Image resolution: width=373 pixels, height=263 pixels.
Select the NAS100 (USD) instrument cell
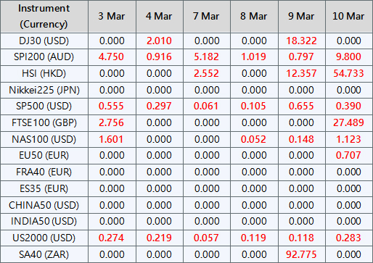(44, 139)
